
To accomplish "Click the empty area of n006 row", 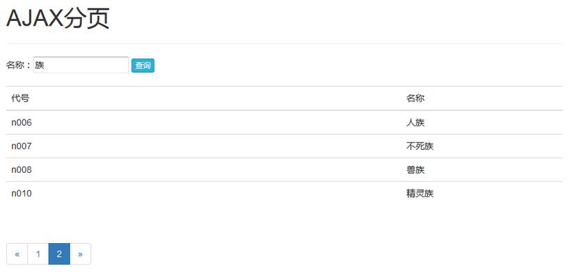I will click(218, 123).
